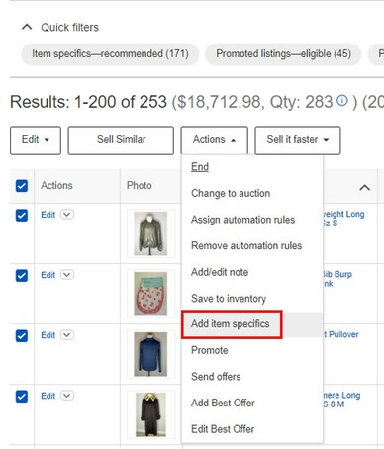Apply Promoted listings—eligible (45) filter
The image size is (384, 449).
283,54
